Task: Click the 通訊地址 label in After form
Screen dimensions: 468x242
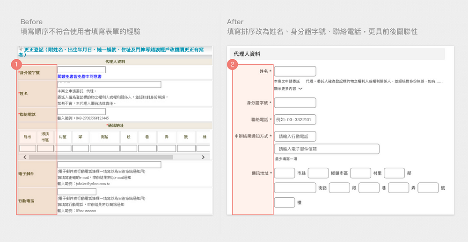Action: (x=262, y=173)
